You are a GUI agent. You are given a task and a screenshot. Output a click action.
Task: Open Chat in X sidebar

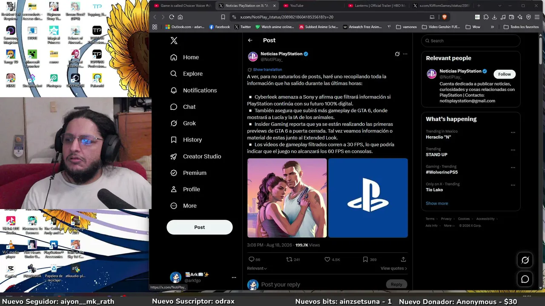coord(183,107)
